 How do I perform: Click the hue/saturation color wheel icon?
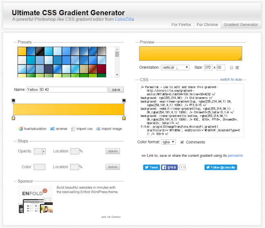(21, 129)
